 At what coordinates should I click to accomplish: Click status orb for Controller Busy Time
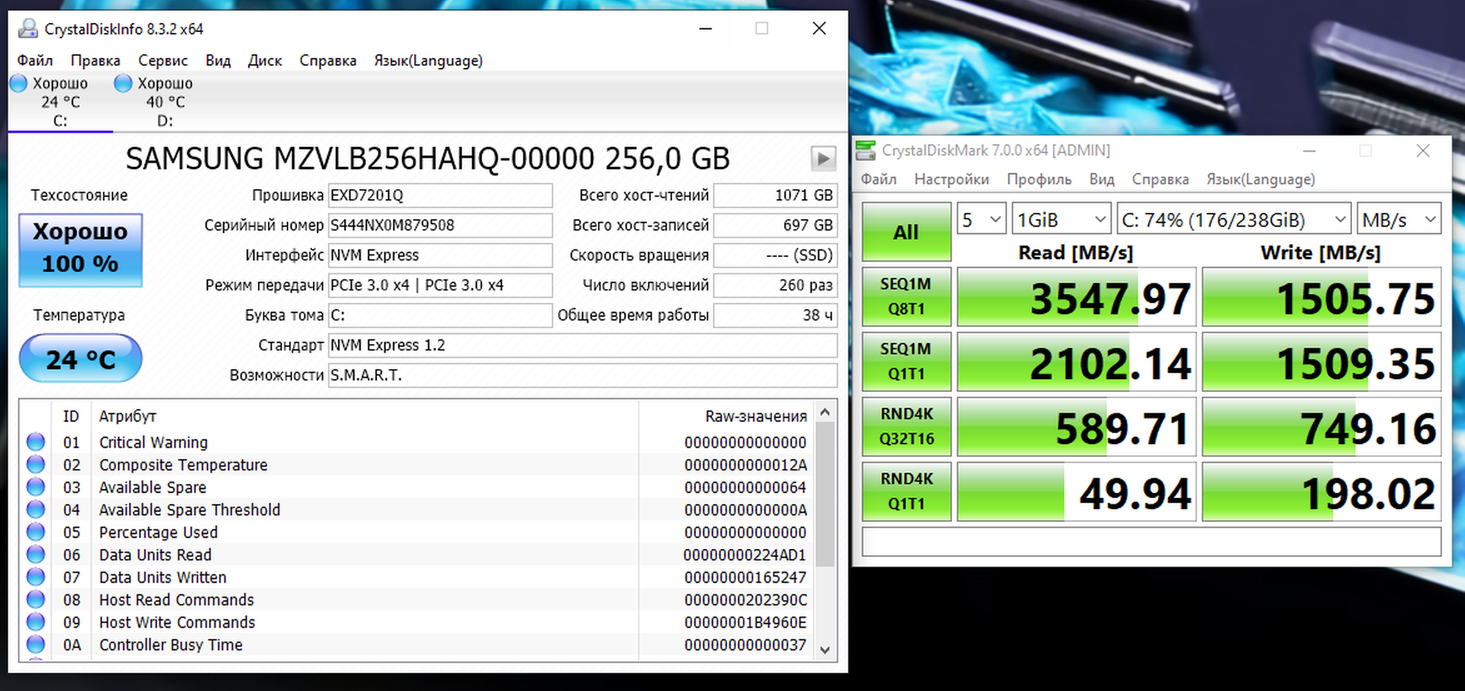[x=35, y=644]
